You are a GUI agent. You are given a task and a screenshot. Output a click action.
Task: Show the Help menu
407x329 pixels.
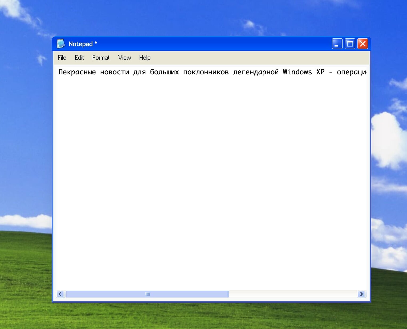(145, 58)
